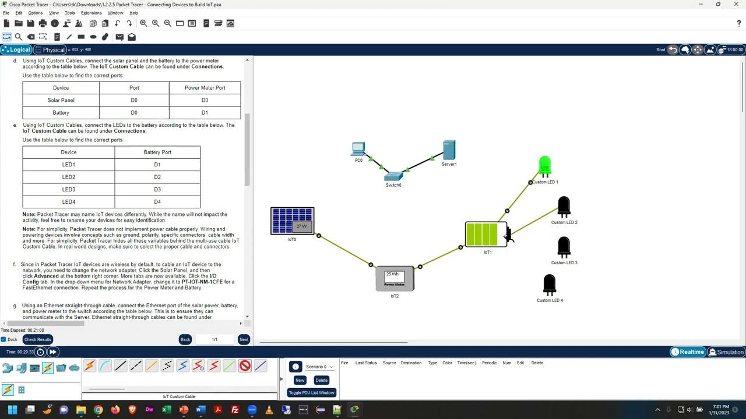Pick the Draw Ellipse tool
Viewport: 746px width, 419px height.
[x=93, y=37]
